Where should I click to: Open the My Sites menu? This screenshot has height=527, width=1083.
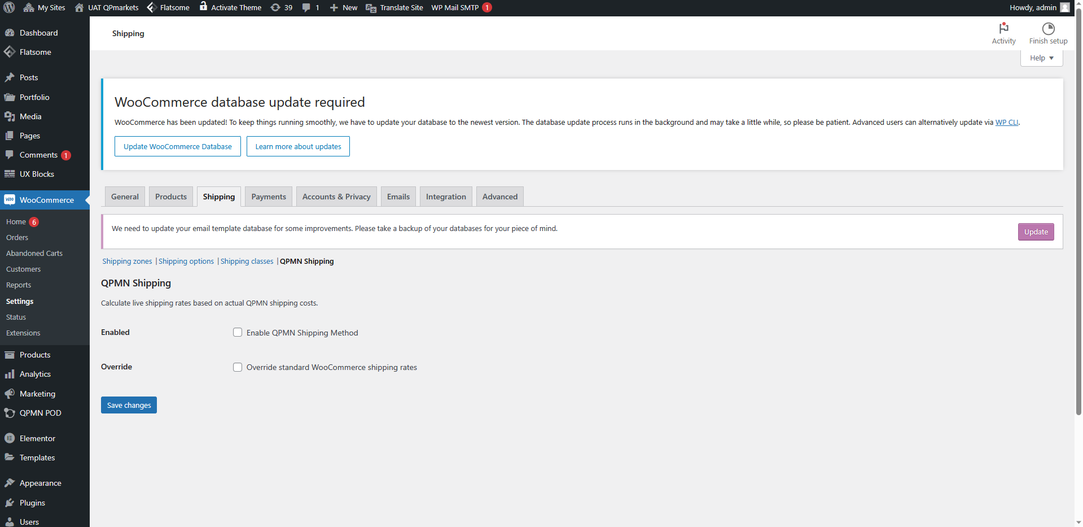(x=44, y=7)
